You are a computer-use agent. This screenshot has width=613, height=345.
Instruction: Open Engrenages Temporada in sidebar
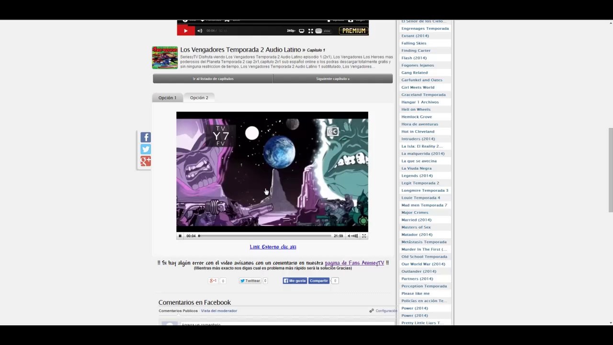click(x=425, y=28)
